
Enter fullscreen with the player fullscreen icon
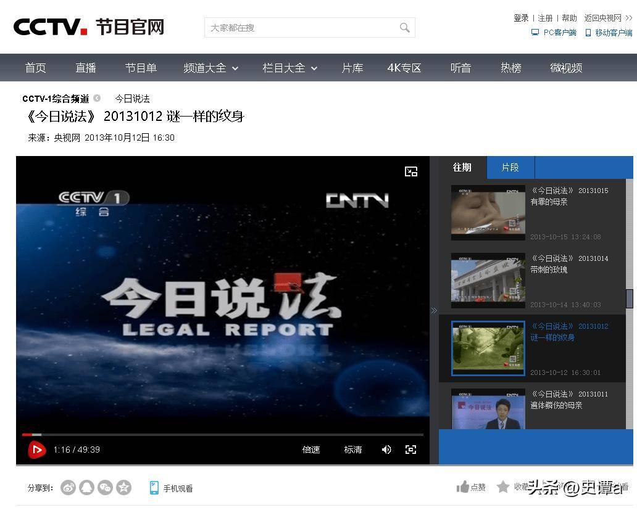click(x=410, y=450)
